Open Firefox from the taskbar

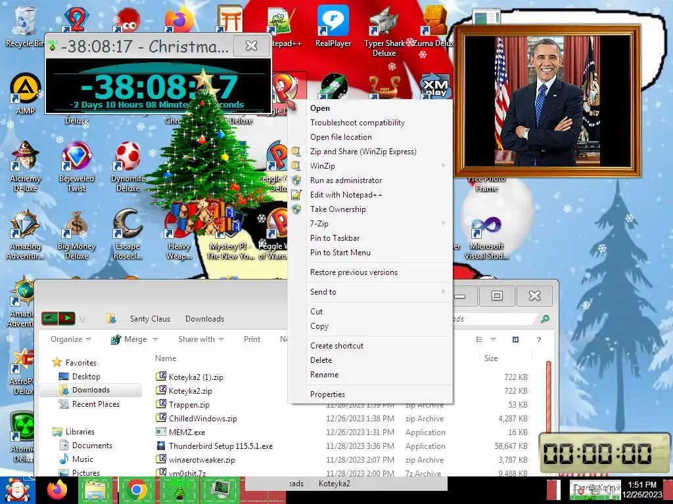click(57, 490)
